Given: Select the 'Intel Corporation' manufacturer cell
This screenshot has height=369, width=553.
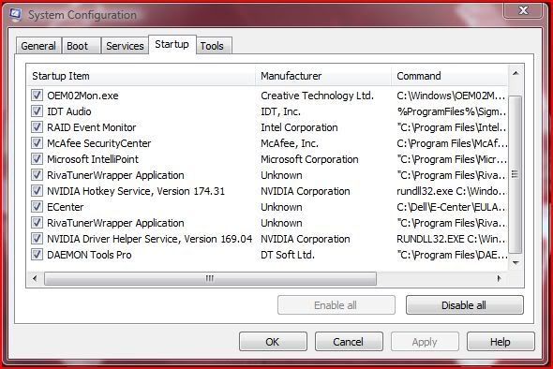Looking at the screenshot, I should click(x=299, y=127).
